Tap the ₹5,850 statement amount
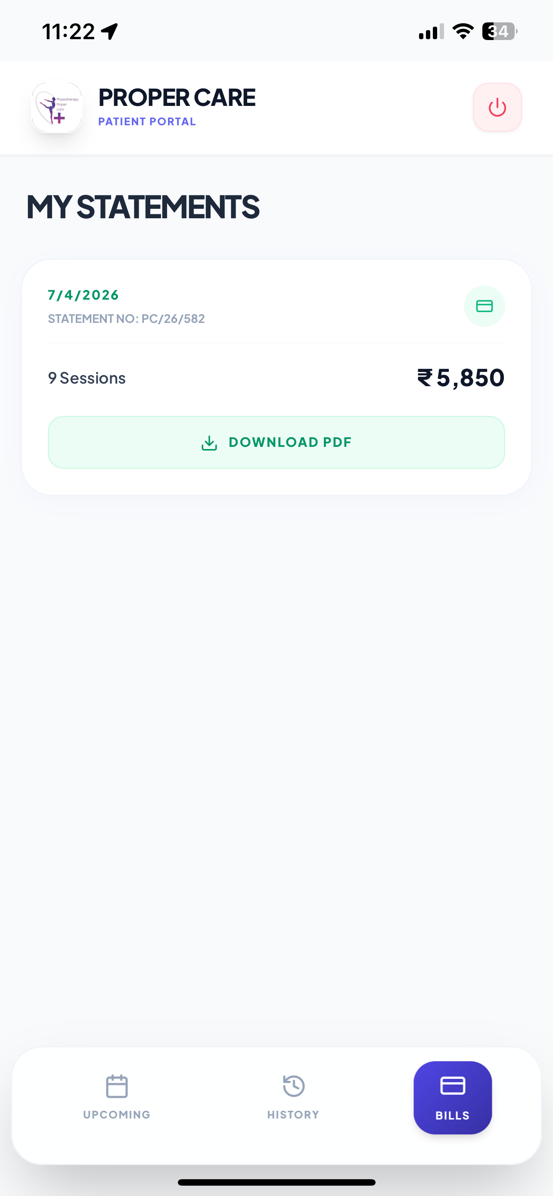The height and width of the screenshot is (1196, 553). tap(460, 378)
